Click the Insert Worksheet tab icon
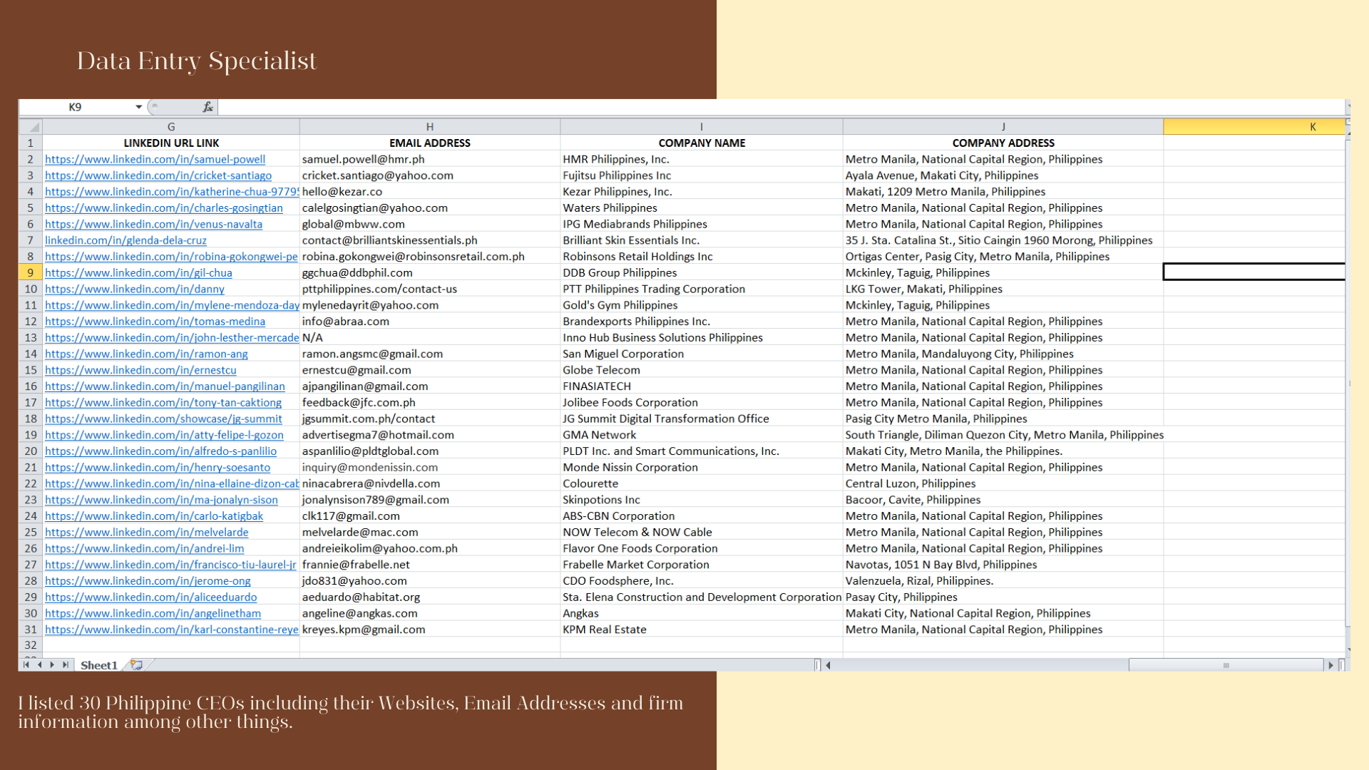 click(136, 664)
